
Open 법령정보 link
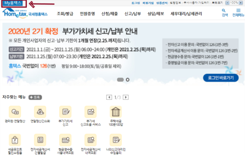tap(175, 3)
